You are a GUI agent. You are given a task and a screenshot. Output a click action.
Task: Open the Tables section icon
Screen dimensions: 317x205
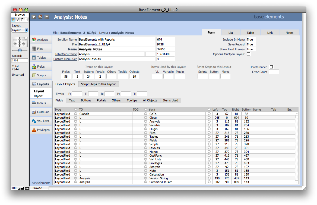[34, 58]
